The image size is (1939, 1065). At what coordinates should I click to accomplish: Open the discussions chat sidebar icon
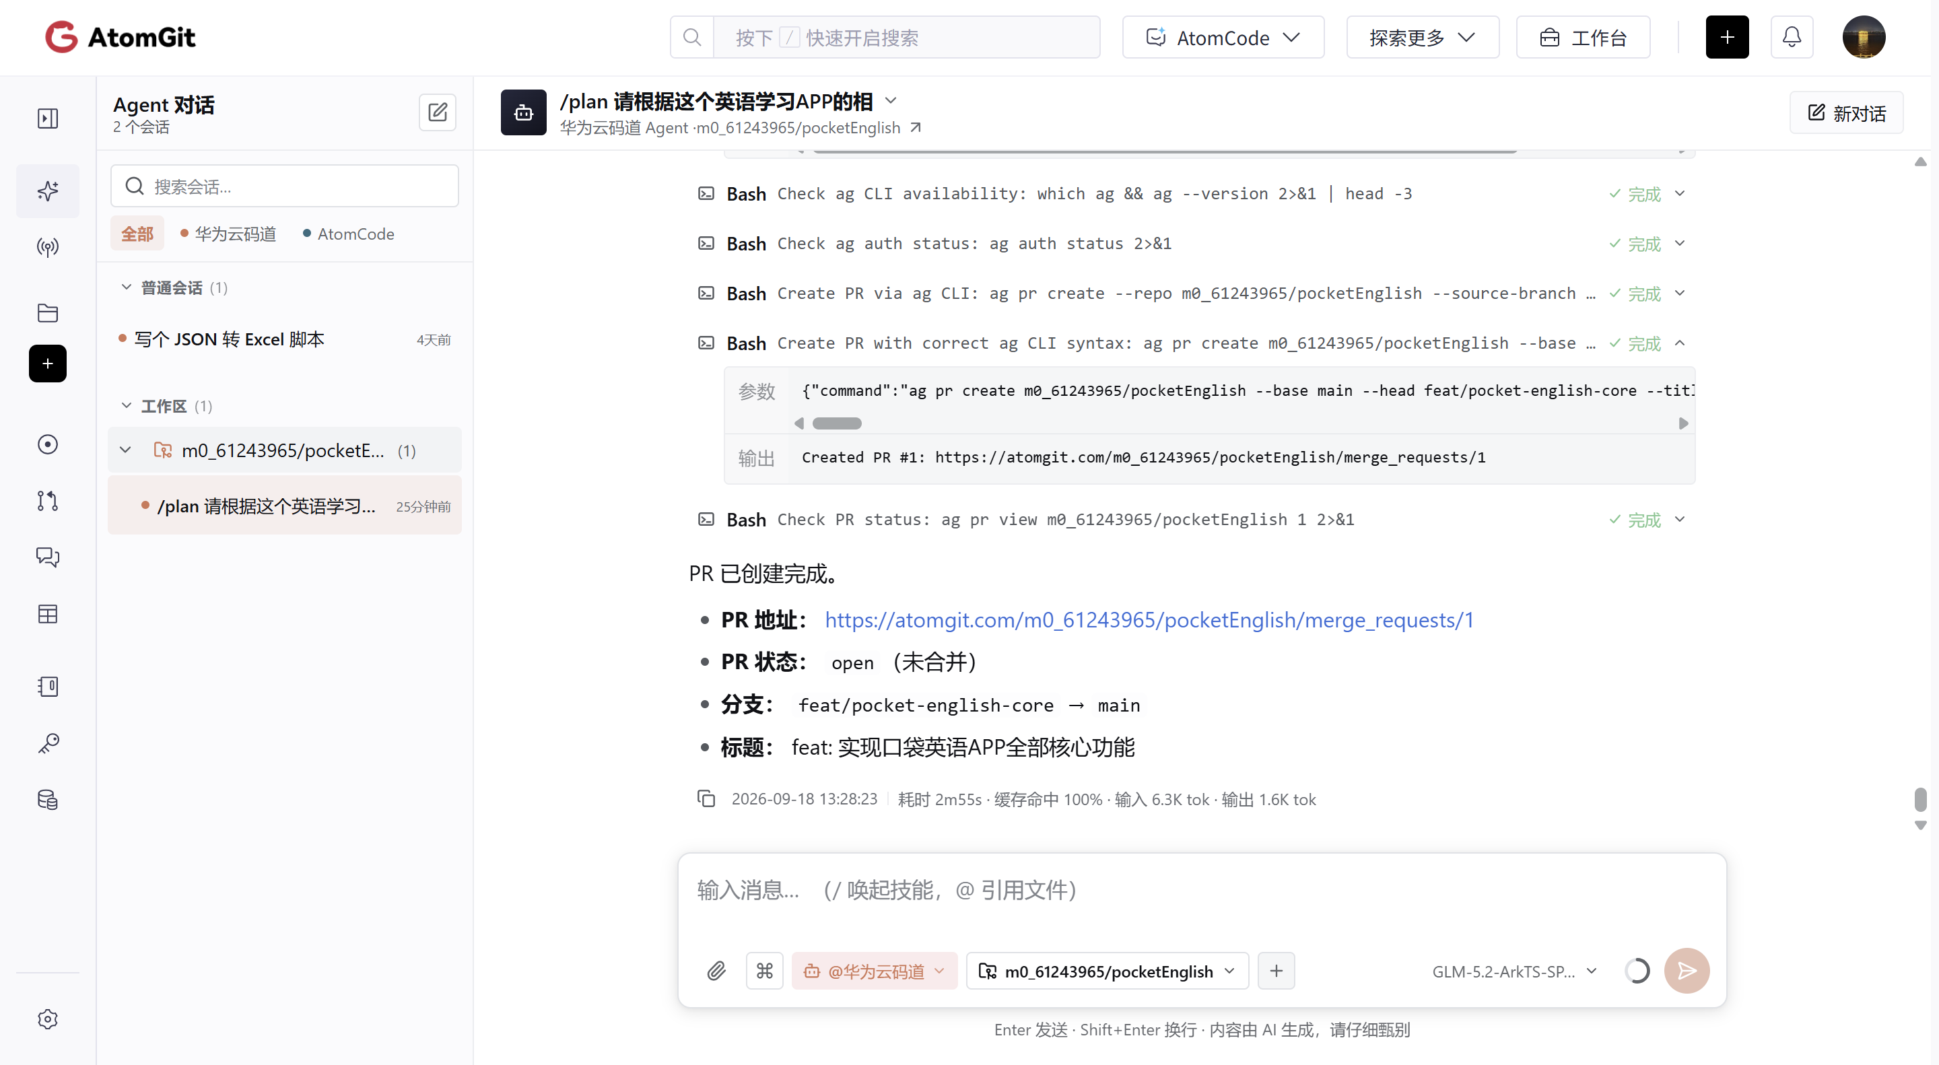tap(47, 557)
